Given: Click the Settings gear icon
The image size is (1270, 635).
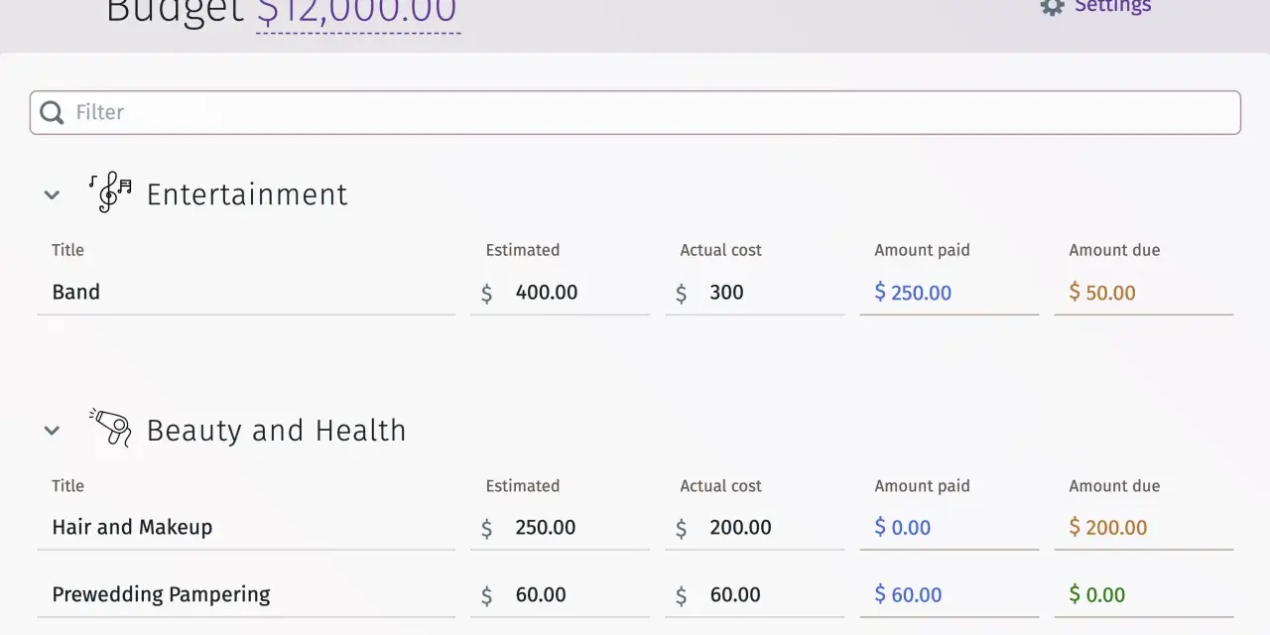Looking at the screenshot, I should click(x=1052, y=6).
